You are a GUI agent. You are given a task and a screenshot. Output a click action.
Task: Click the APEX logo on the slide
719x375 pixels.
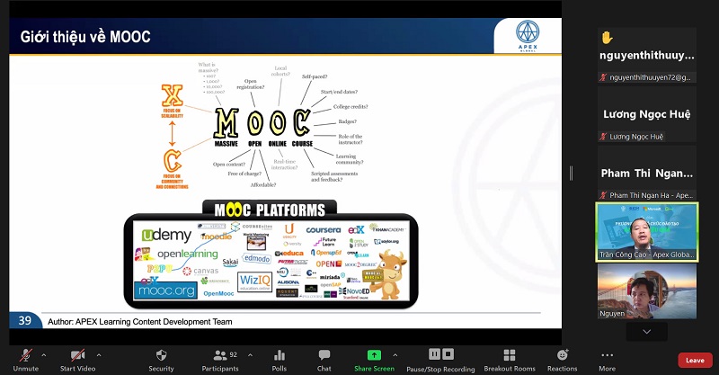tap(528, 36)
